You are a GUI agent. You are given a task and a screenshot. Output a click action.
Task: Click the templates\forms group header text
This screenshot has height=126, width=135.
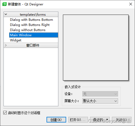33,15
